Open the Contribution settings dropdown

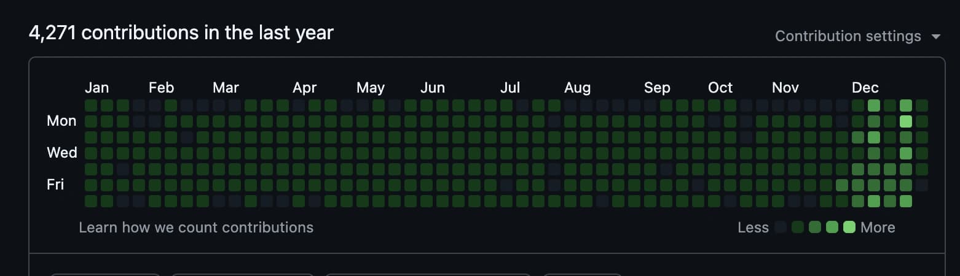[857, 36]
